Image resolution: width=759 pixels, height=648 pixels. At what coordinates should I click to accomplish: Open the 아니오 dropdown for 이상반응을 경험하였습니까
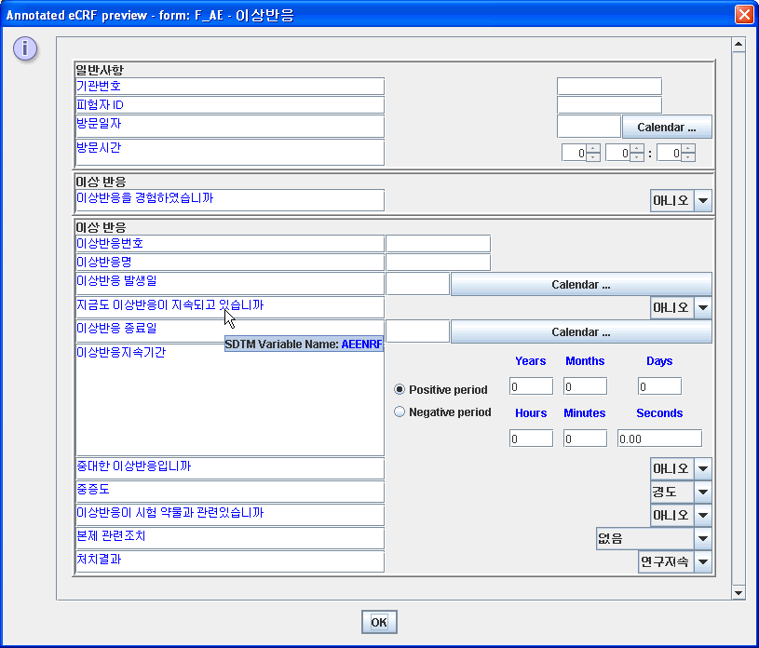point(703,199)
